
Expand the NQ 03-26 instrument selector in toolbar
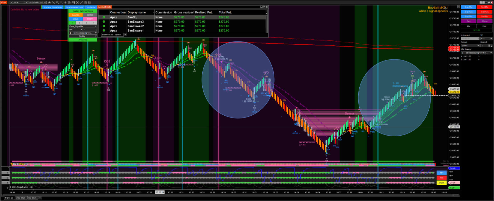[26, 2]
